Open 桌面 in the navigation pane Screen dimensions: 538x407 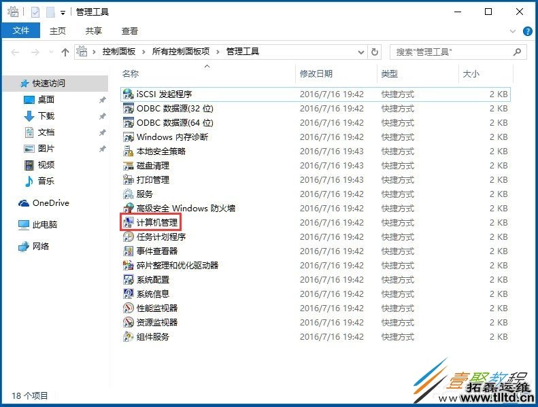click(46, 100)
